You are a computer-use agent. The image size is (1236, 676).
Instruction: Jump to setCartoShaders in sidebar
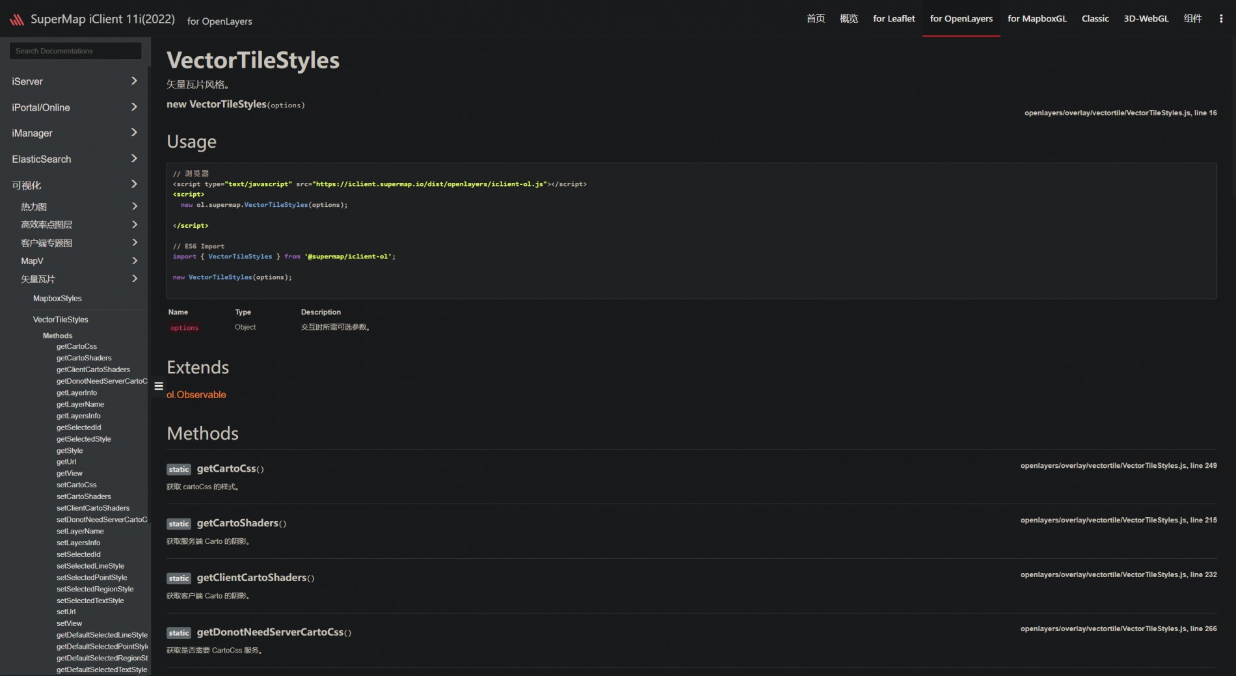click(x=84, y=496)
